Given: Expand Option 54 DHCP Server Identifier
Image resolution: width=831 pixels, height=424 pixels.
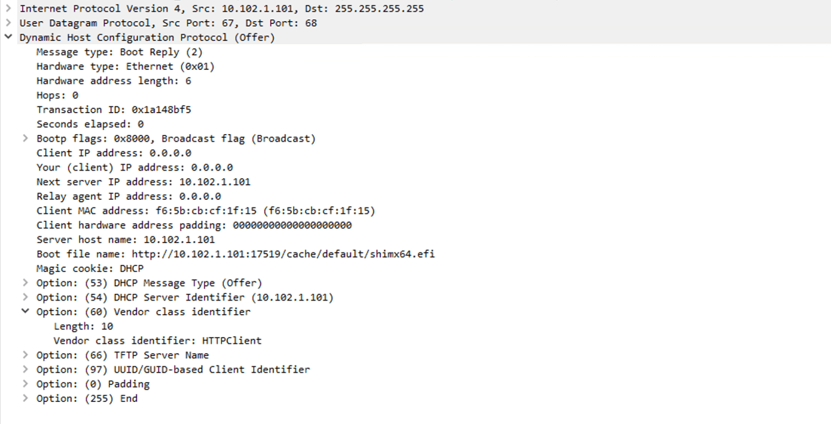Looking at the screenshot, I should click(x=25, y=297).
